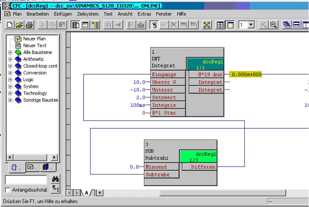Click the Paste clipboard toolbar icon
The image size is (309, 207).
[x=62, y=25]
